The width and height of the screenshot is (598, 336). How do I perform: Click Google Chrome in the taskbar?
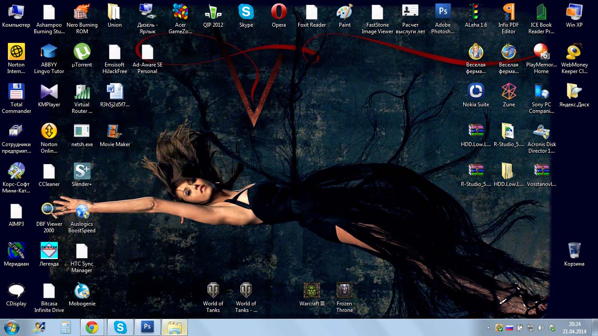point(92,327)
